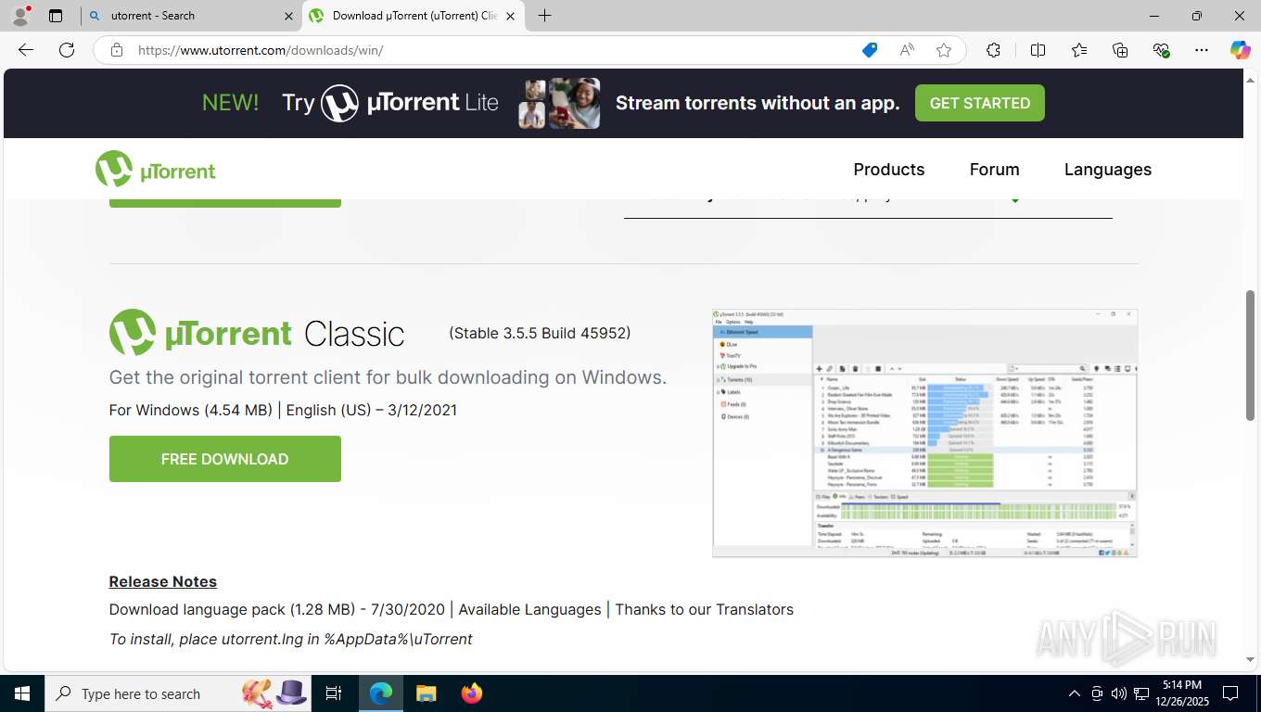Open Browser essentials heart icon
The image size is (1261, 712).
(1161, 50)
